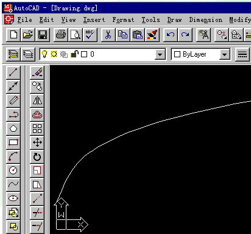Viewport: 251px width, 234px height.
Task: Toggle freeze in current viewport icon
Action: click(x=64, y=54)
